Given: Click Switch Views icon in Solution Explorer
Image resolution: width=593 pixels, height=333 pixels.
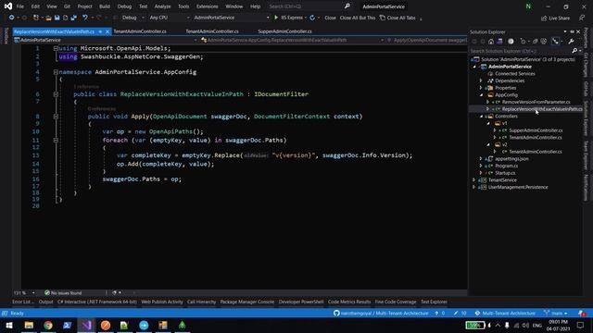Looking at the screenshot, I should click(499, 42).
